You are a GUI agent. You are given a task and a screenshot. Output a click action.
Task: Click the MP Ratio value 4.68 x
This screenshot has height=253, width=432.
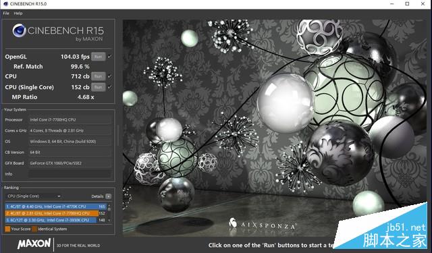point(86,97)
